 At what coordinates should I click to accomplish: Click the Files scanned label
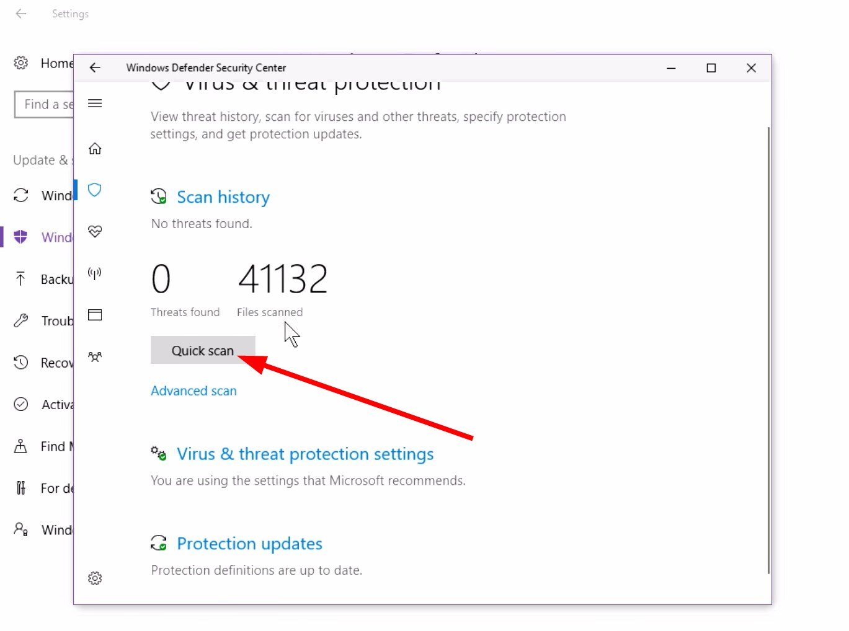[270, 312]
